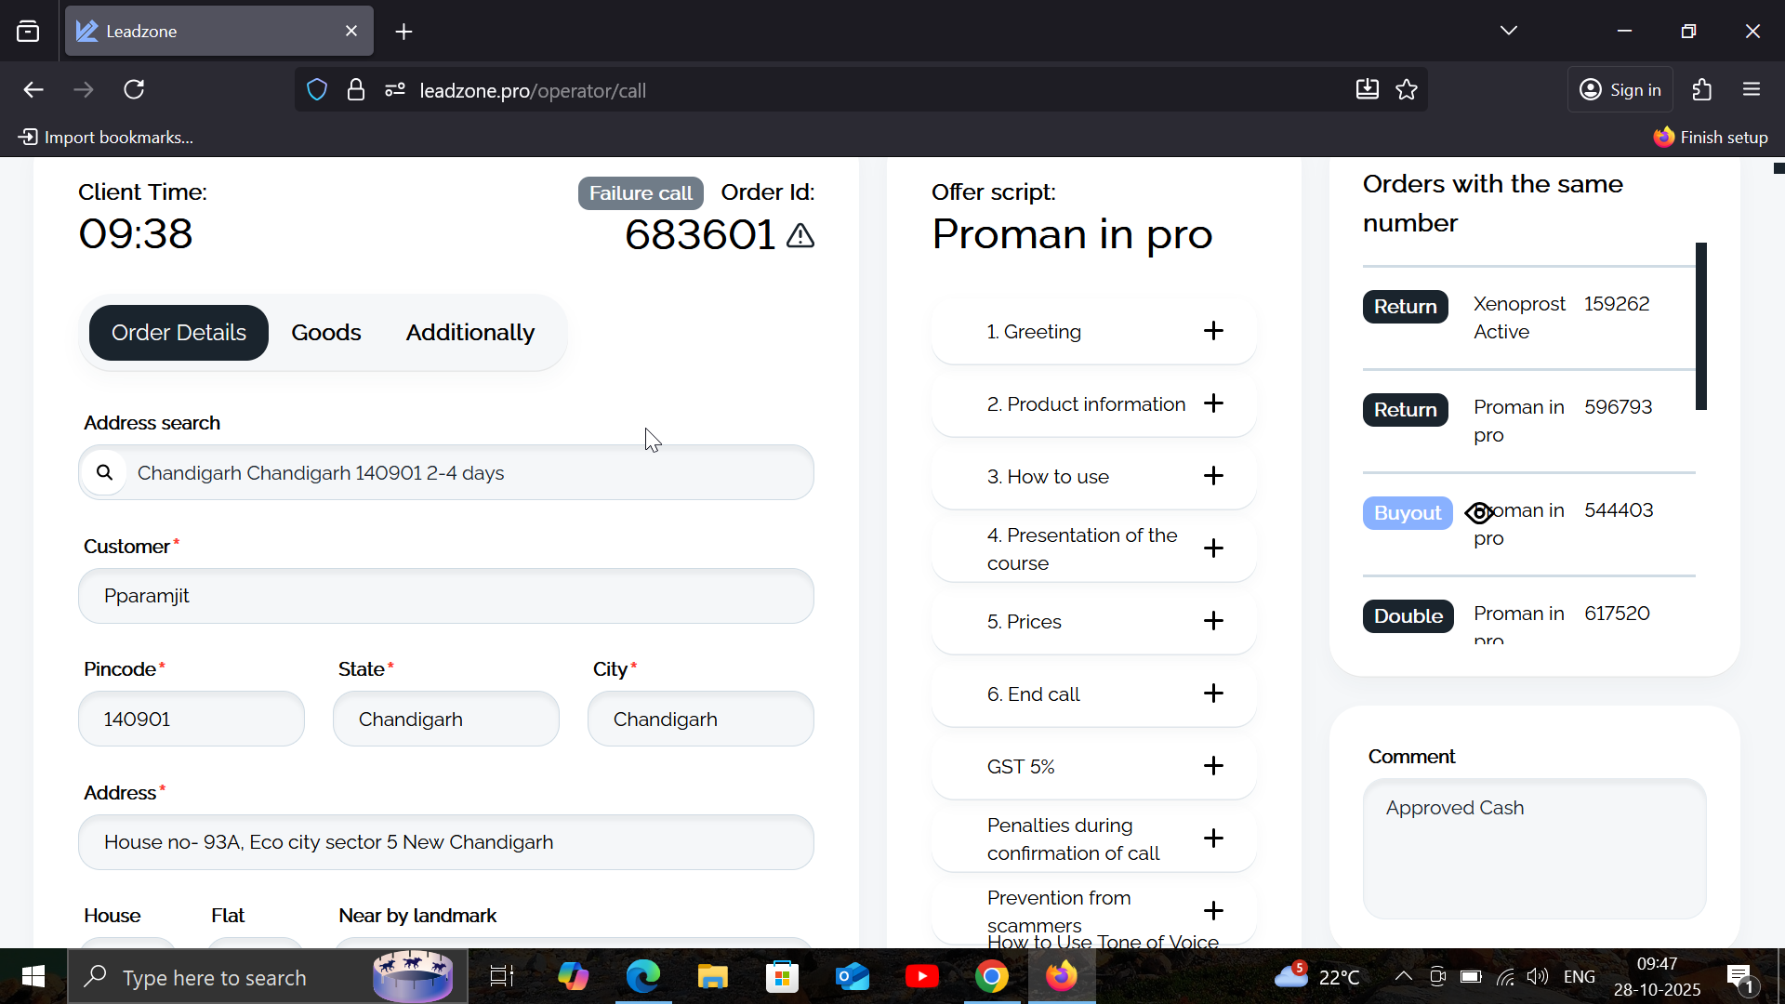Open the browser extensions puzzle icon

1701,90
